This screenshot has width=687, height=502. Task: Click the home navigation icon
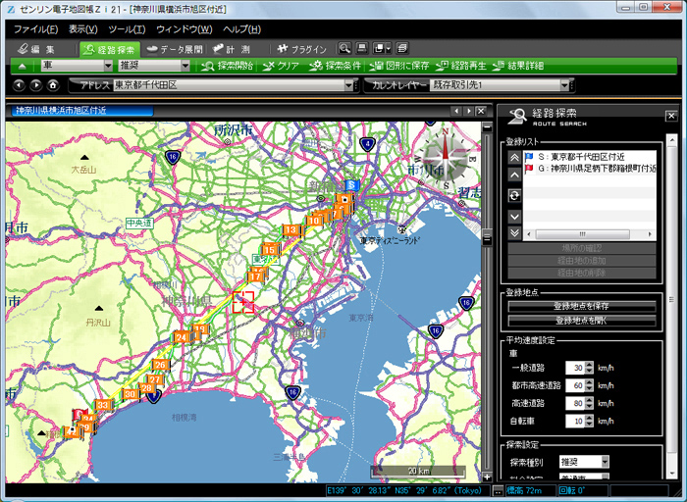[x=53, y=85]
